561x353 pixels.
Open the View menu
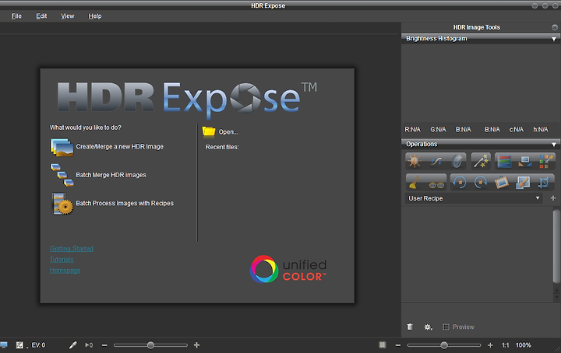[x=67, y=16]
